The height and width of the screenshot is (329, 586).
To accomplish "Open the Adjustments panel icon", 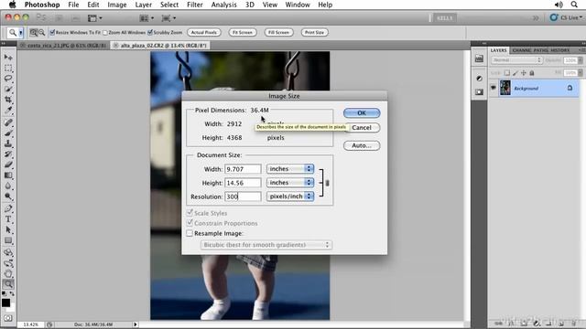I will coord(479,79).
